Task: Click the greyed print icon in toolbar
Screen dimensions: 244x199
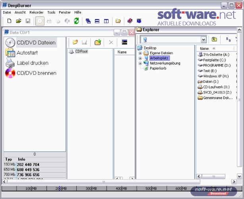Action: (x=58, y=21)
